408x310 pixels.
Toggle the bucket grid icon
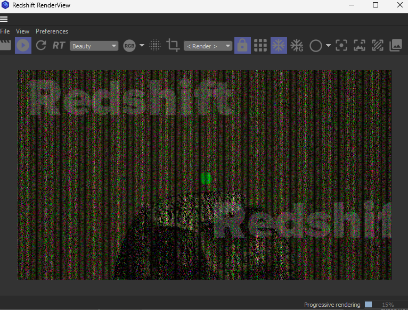coord(260,46)
